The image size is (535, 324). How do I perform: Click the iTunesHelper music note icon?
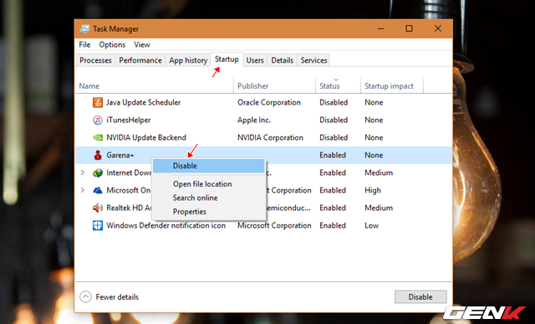pos(98,120)
